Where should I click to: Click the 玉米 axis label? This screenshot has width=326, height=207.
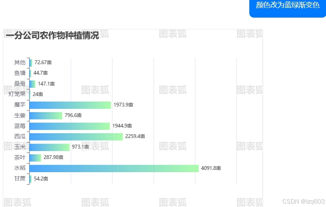pyautogui.click(x=20, y=147)
